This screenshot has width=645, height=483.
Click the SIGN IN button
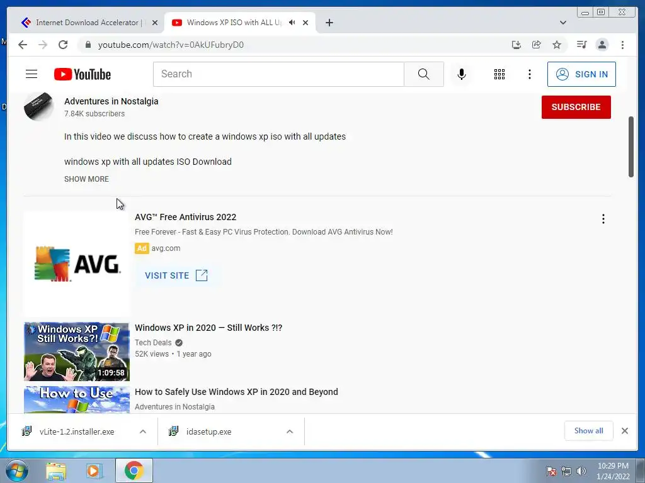[x=581, y=74]
